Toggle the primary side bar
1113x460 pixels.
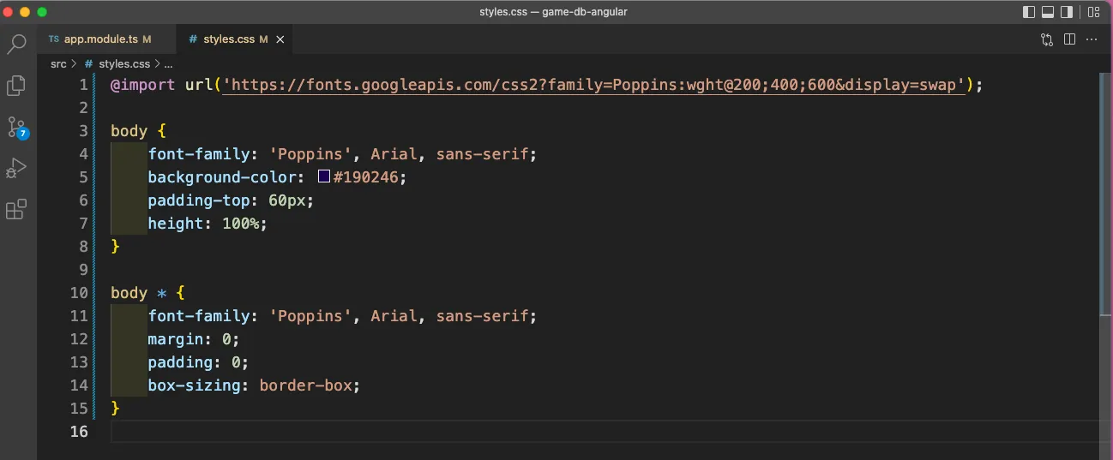tap(1029, 12)
